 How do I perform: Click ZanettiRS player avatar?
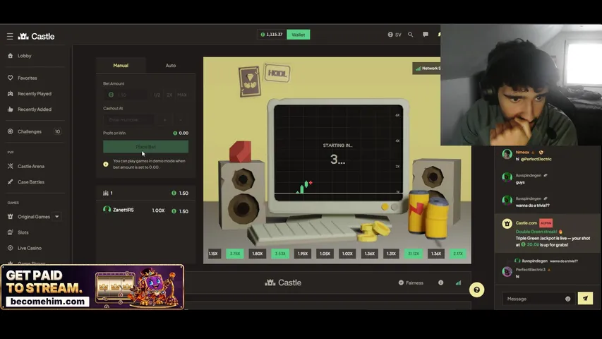(x=107, y=210)
